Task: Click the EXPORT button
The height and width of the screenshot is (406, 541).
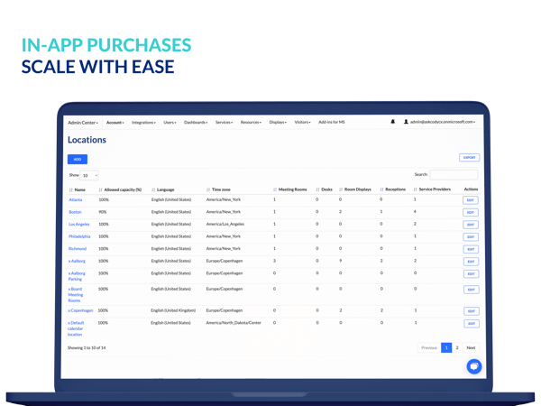Action: point(469,157)
